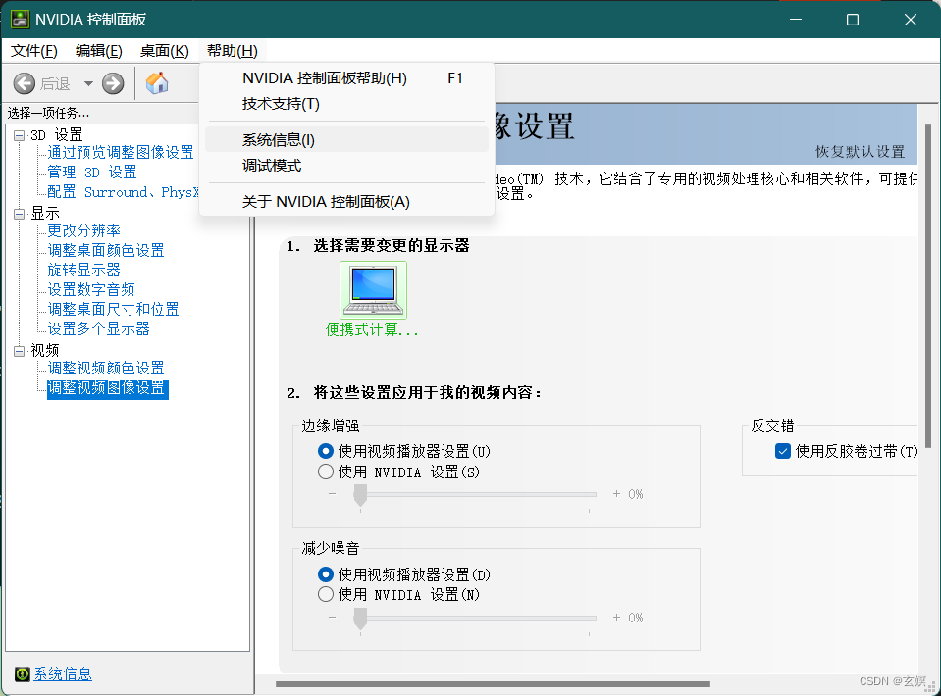Click the back arrow icon in toolbar

pyautogui.click(x=24, y=83)
